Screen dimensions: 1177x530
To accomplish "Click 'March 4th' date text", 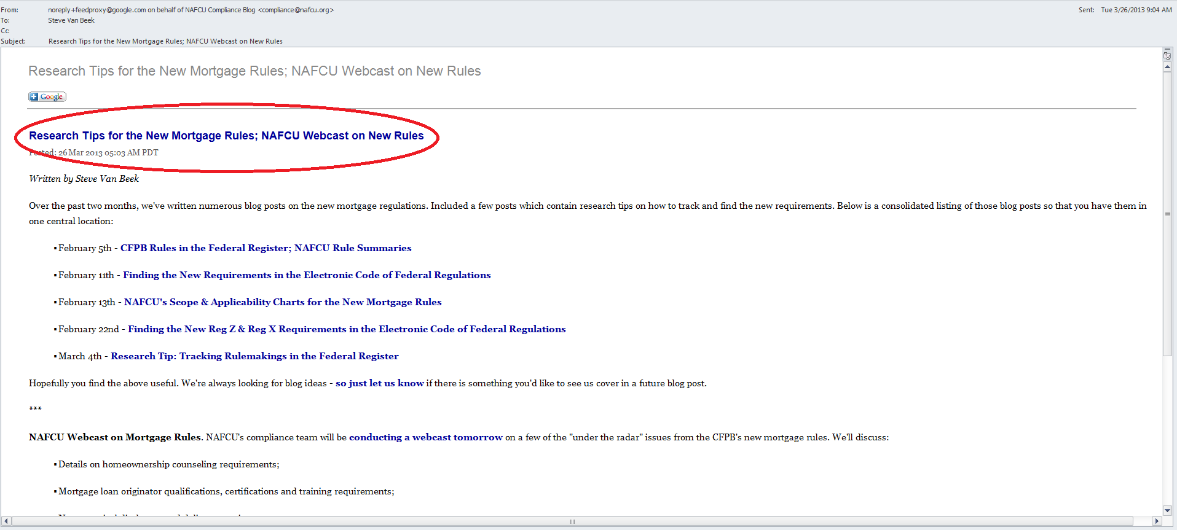I will (x=80, y=356).
